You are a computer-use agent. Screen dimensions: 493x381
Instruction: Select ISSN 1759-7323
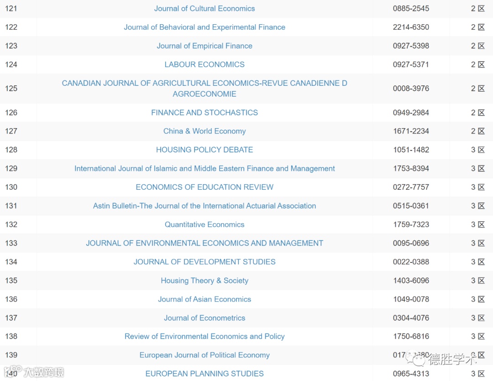pos(411,224)
